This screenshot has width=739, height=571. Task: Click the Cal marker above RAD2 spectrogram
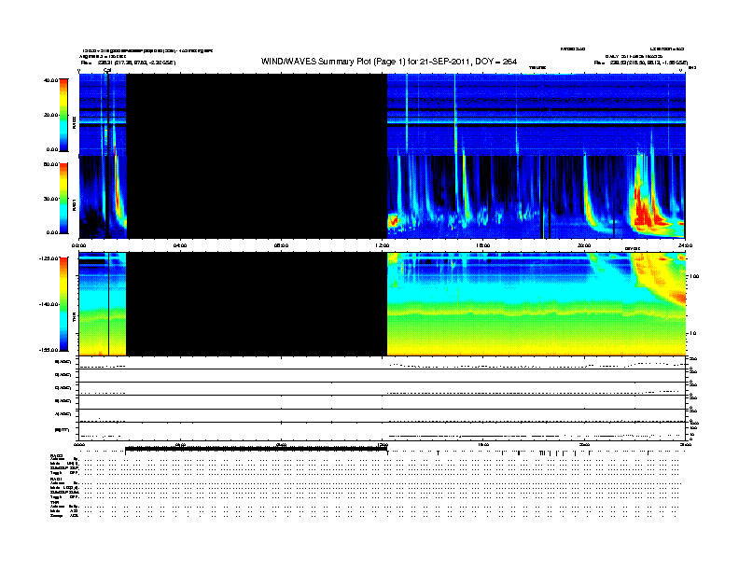pyautogui.click(x=107, y=70)
